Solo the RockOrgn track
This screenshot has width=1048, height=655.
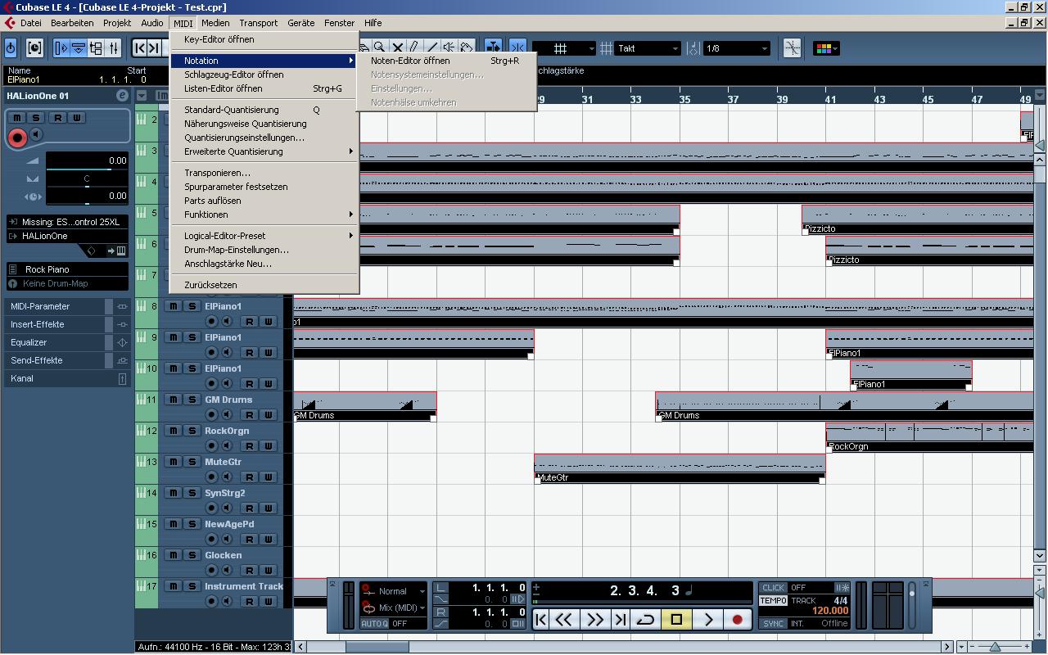point(192,431)
